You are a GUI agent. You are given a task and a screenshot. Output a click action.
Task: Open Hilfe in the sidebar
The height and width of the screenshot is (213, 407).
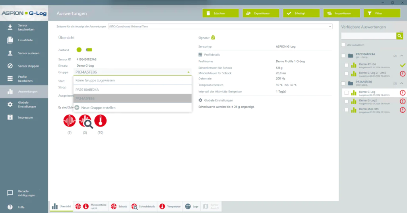pos(24,207)
